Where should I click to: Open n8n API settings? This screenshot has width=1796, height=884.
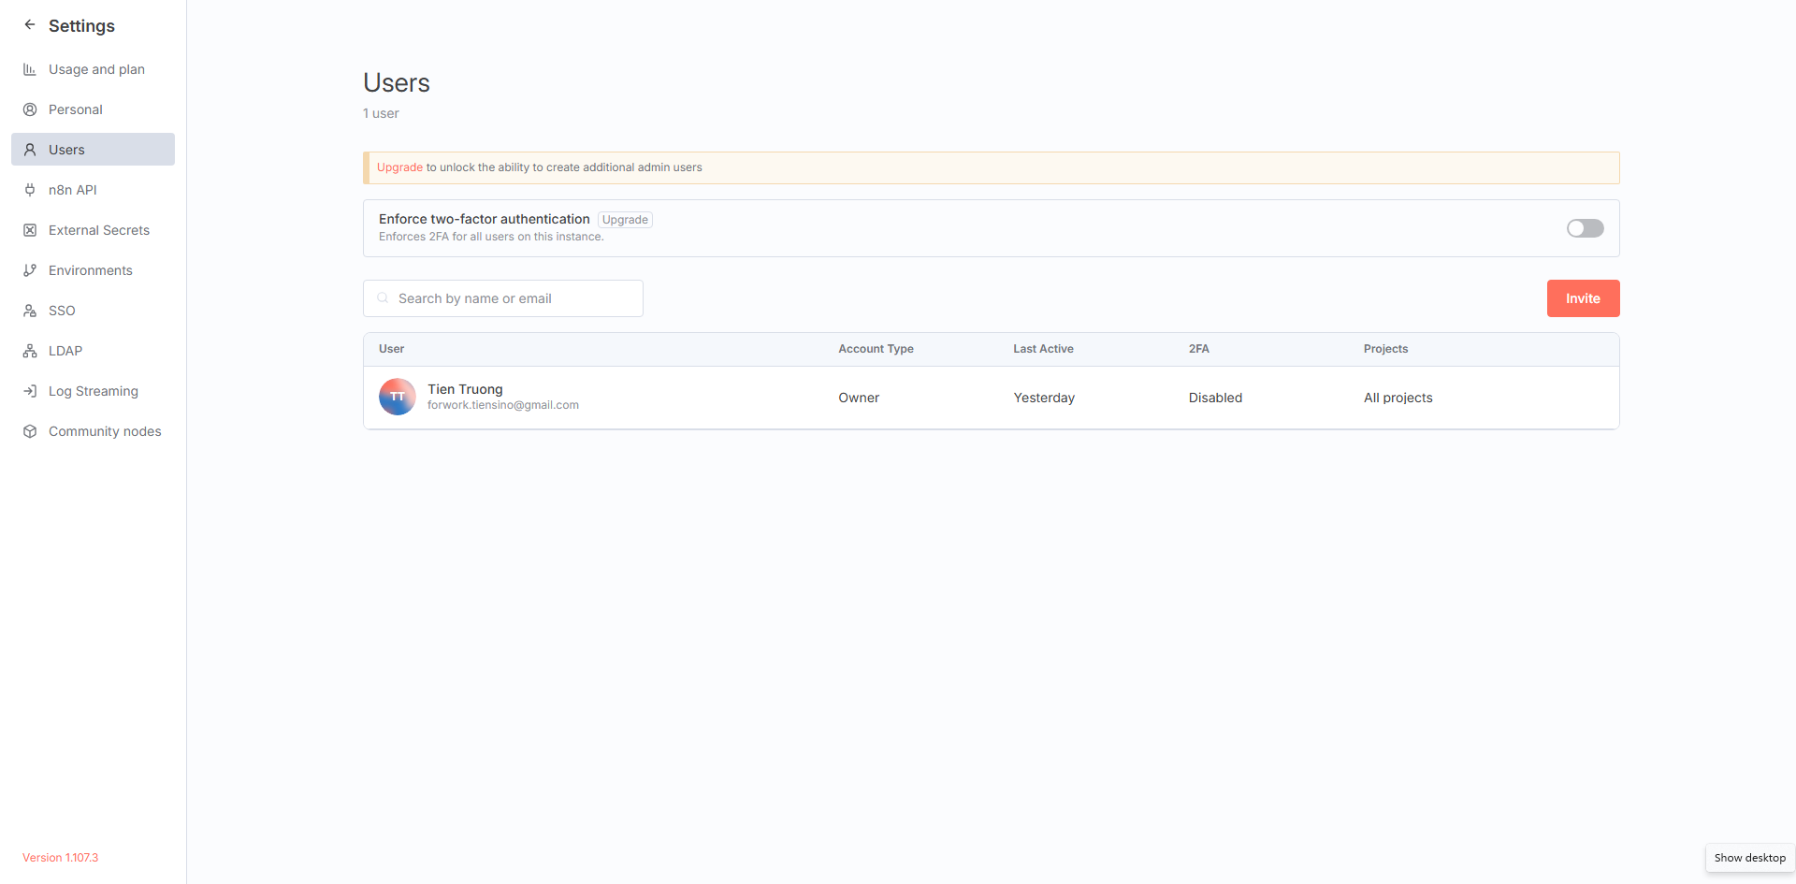(93, 190)
